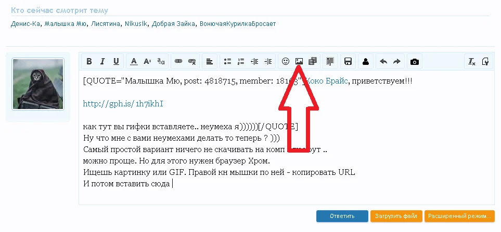Click the line 'Ну что мне с вами неумехами'

[182, 138]
